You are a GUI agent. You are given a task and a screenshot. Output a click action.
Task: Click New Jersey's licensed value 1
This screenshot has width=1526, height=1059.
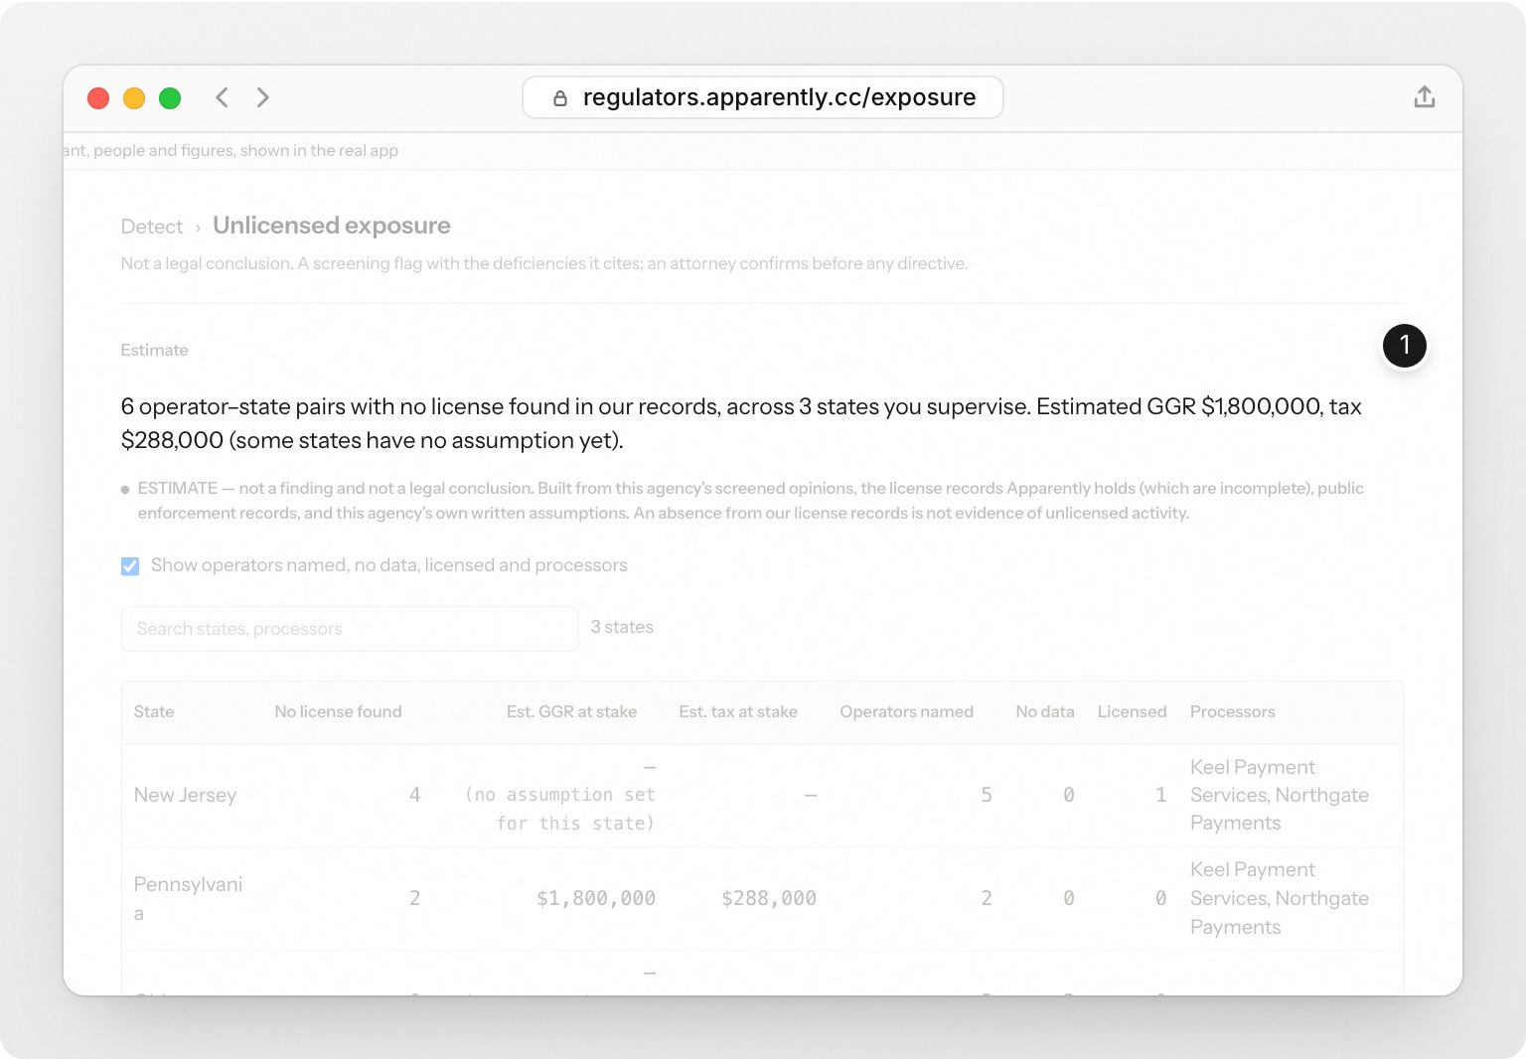[x=1160, y=795]
